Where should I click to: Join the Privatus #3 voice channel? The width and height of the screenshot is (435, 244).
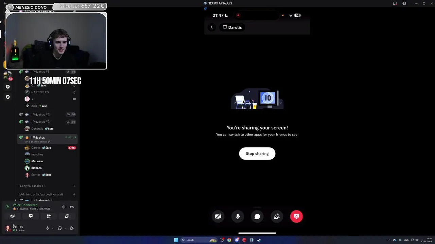48,121
